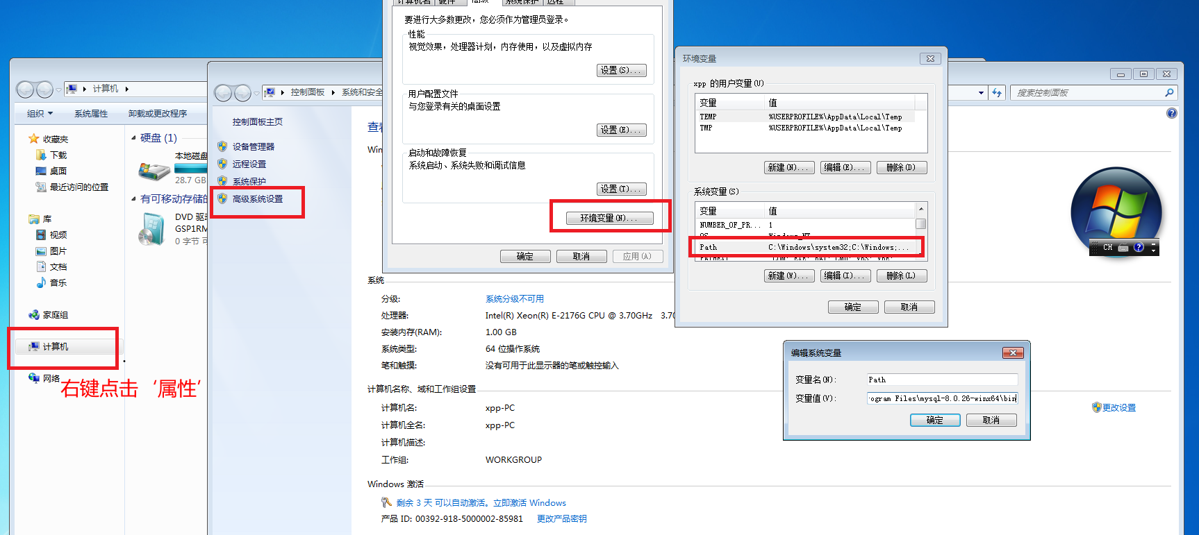Click 编辑(E) under user variables

[x=845, y=167]
